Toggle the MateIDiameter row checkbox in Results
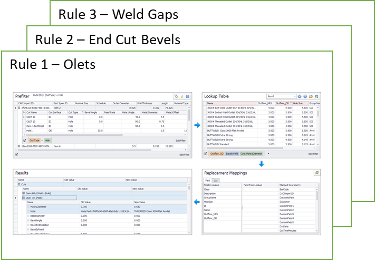This screenshot has width=375, height=260. pyautogui.click(x=28, y=207)
